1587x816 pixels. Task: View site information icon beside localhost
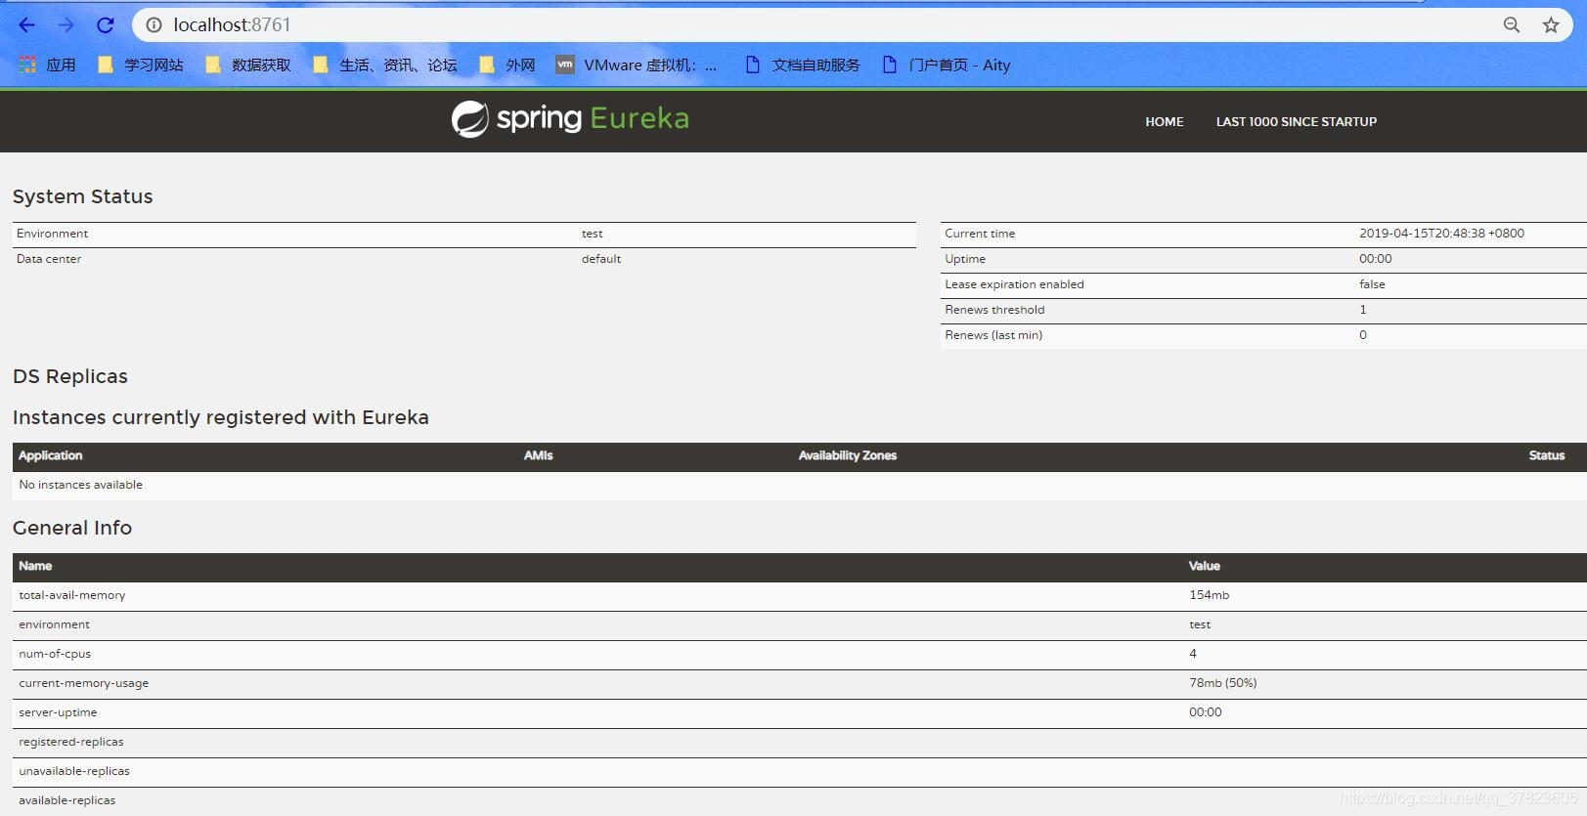(154, 25)
